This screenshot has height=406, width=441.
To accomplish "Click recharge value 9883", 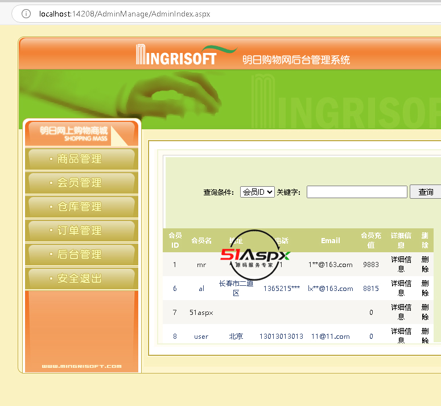I will click(x=370, y=264).
